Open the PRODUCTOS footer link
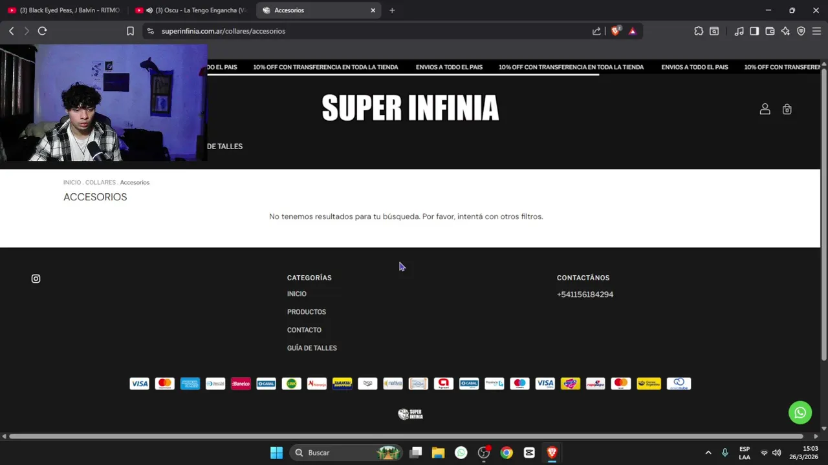 pos(307,312)
